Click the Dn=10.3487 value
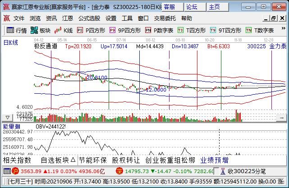This screenshot has height=188, width=289. [185, 46]
